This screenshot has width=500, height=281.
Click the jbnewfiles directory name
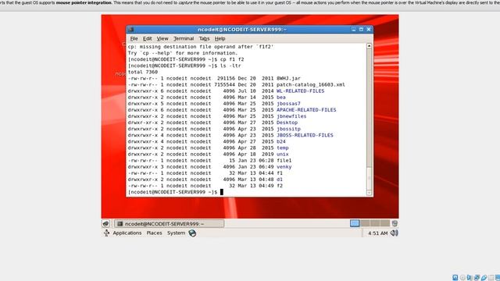(x=291, y=116)
